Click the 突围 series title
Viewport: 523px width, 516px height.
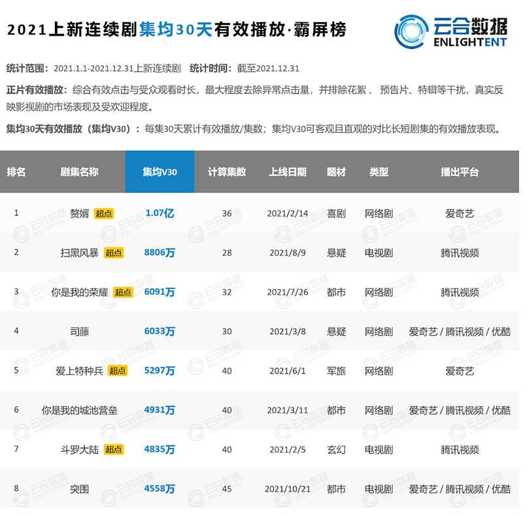(x=79, y=489)
